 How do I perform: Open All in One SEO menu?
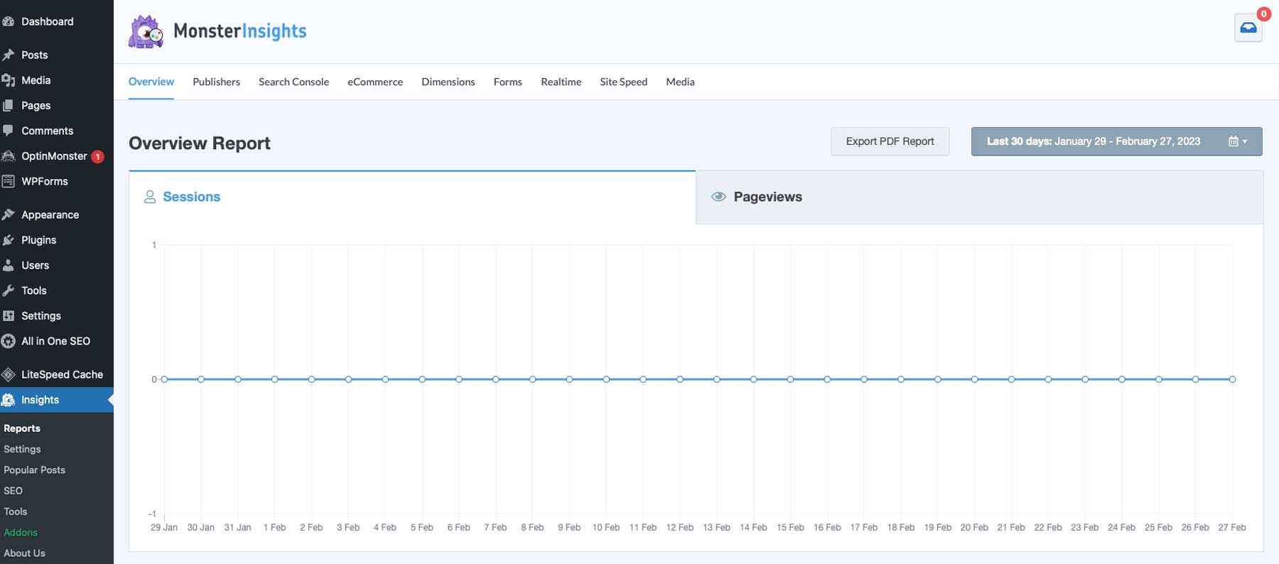point(55,341)
